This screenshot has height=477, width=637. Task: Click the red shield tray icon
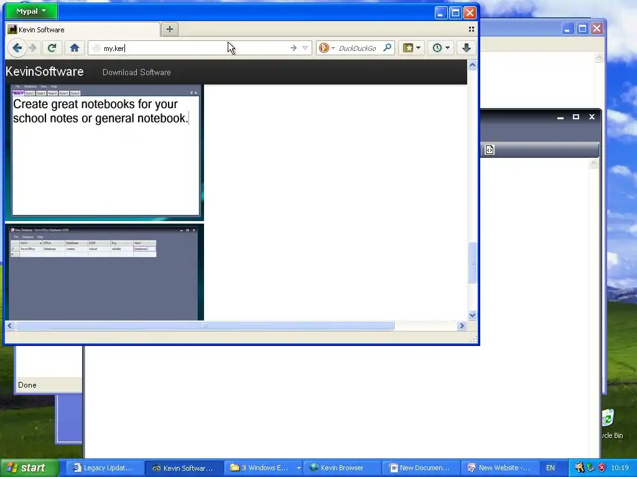[x=602, y=468]
